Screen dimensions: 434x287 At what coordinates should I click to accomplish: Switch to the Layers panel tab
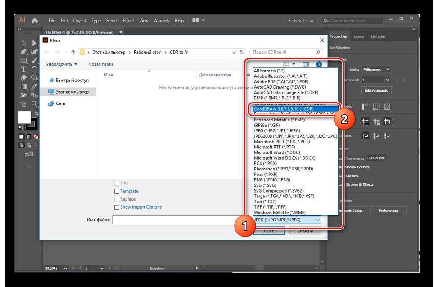click(359, 36)
